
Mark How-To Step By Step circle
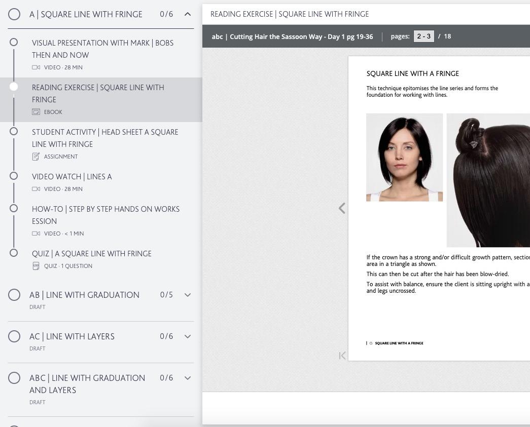pyautogui.click(x=14, y=208)
